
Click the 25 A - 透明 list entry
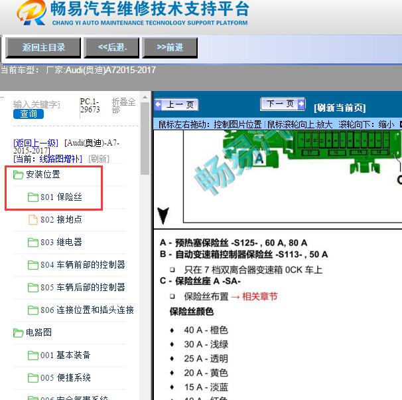tap(206, 359)
